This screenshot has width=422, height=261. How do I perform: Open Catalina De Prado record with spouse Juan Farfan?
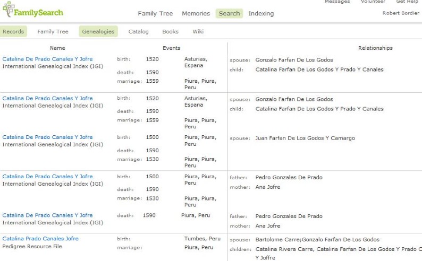(47, 137)
